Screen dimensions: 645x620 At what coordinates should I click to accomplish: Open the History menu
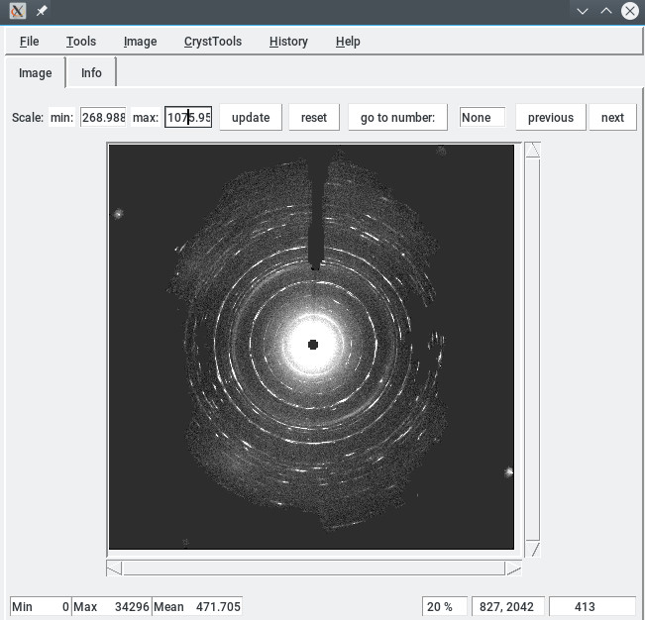[288, 42]
